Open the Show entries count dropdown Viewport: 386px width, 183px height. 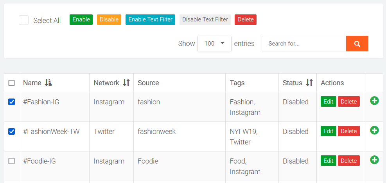(x=214, y=44)
